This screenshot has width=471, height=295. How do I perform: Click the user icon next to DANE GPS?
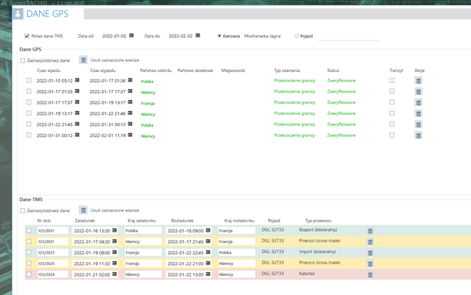coord(18,14)
